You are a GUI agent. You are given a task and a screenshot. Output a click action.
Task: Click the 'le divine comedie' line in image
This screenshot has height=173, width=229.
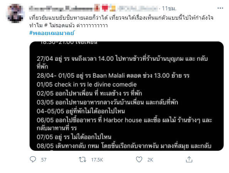tap(87, 85)
